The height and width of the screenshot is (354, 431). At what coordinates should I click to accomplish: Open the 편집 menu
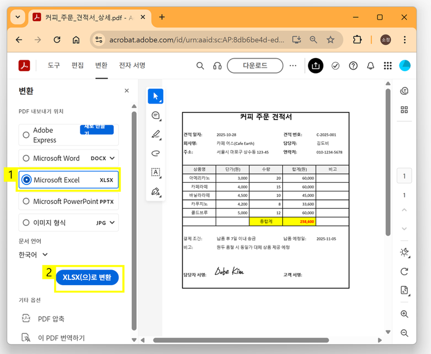click(x=78, y=66)
